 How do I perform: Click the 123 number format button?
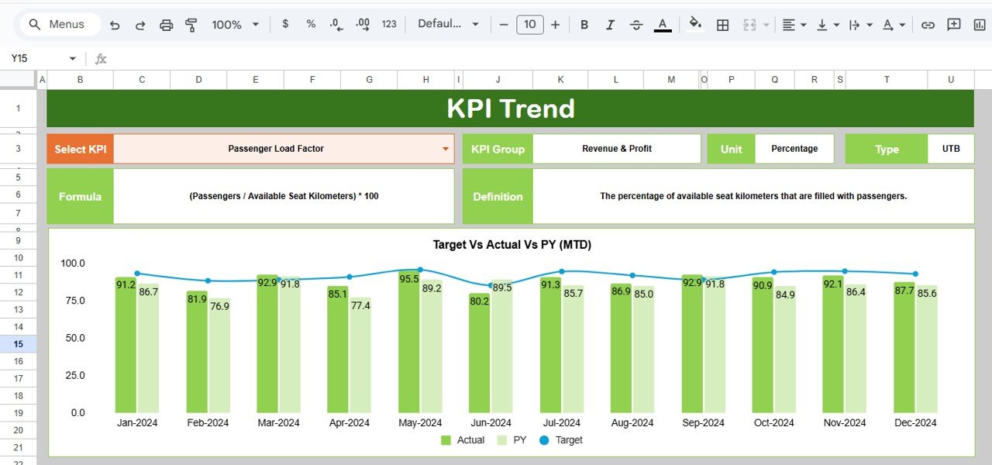(389, 24)
